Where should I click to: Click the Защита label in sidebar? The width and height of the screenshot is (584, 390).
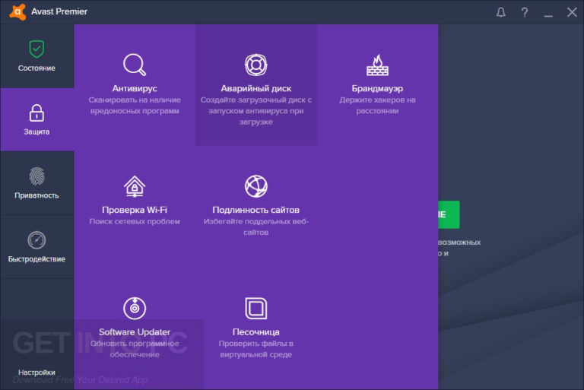[36, 132]
